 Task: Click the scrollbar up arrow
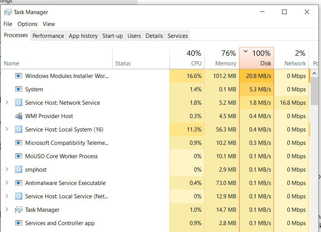[x=314, y=73]
